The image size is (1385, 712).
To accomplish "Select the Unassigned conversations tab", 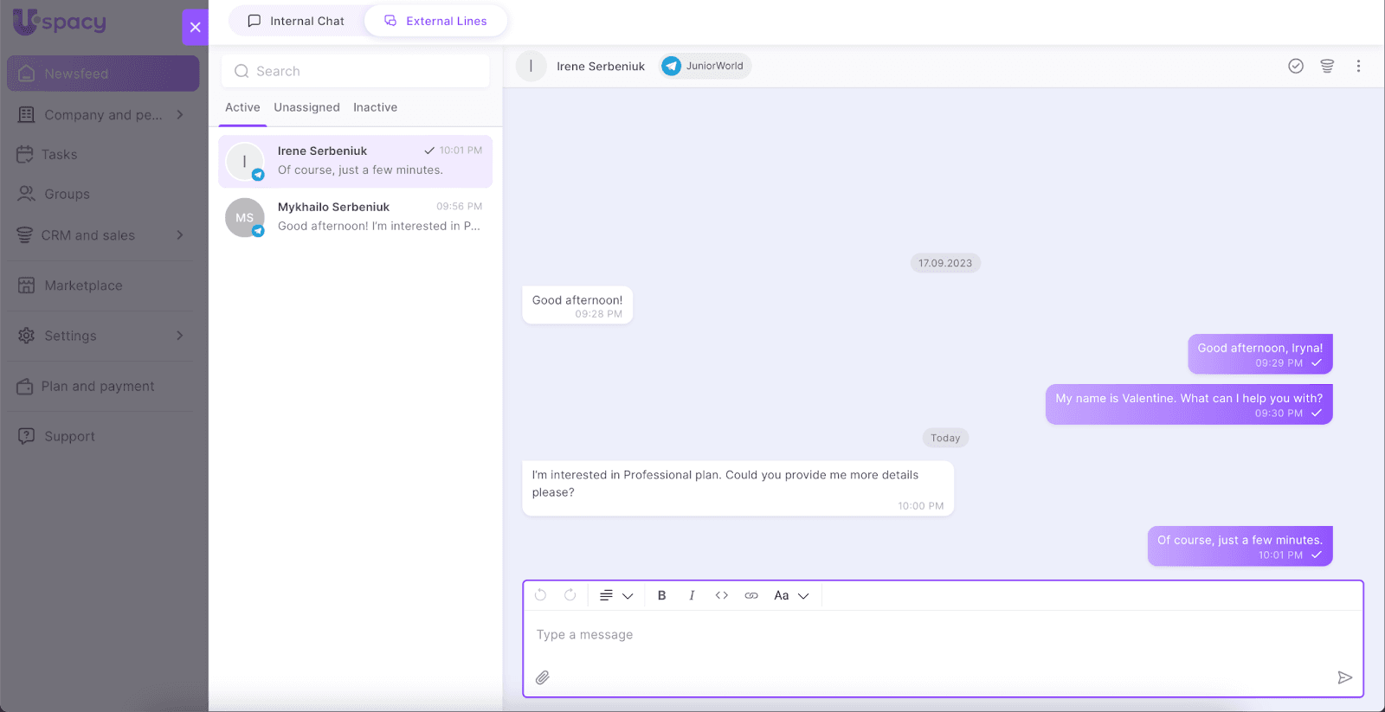I will (306, 107).
